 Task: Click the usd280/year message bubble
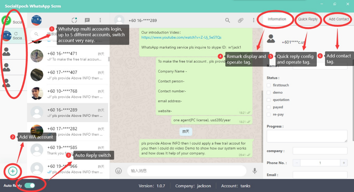click(211, 120)
